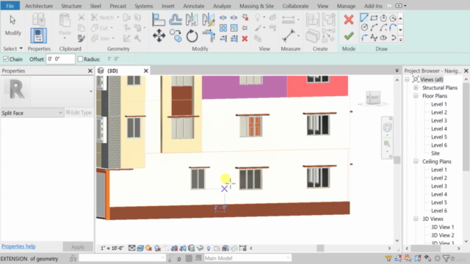This screenshot has width=470, height=264.
Task: Open the Annotate ribbon tab
Action: [x=194, y=6]
